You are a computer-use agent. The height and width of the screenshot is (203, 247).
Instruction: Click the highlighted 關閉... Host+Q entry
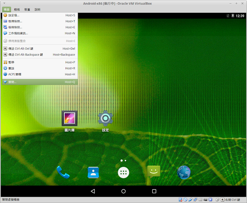(40, 82)
